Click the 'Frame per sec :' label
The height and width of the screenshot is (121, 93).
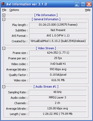[x=18, y=59]
